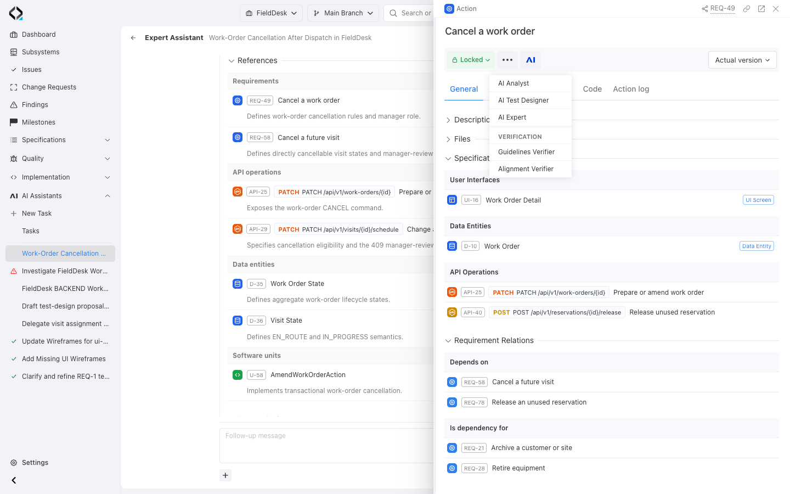Open the Locked status dropdown
This screenshot has height=494, width=790.
(471, 60)
